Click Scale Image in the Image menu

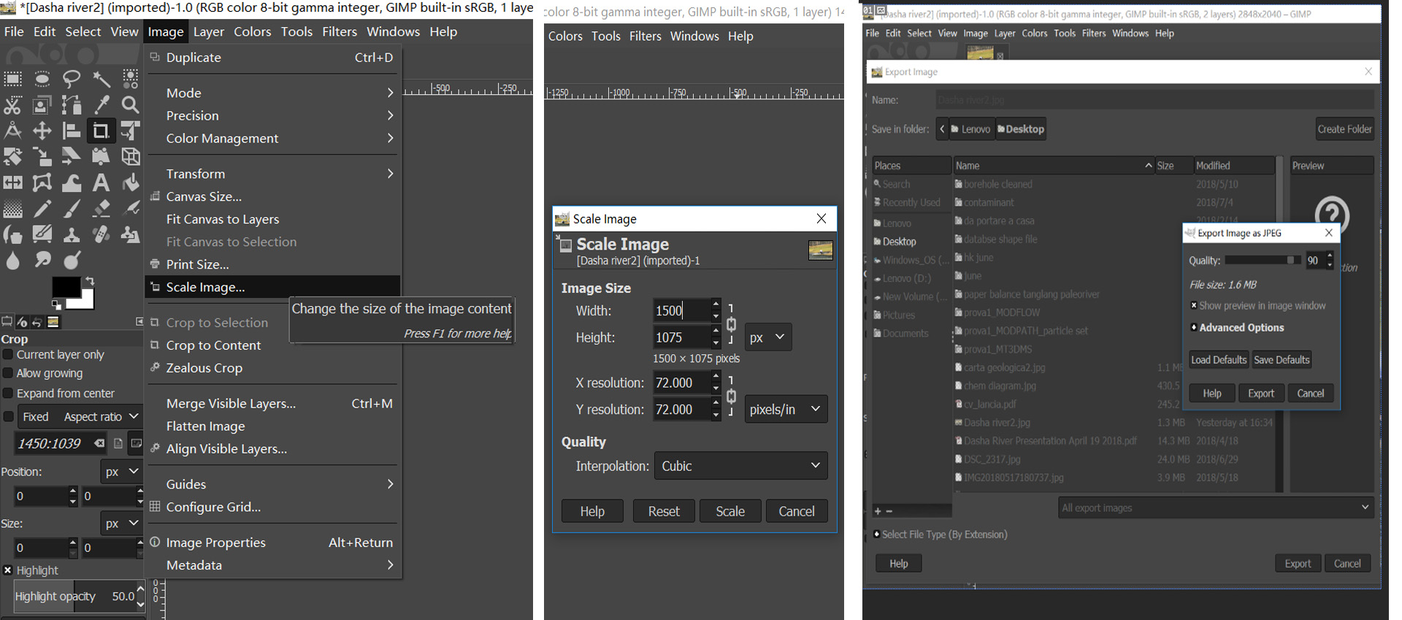click(205, 287)
